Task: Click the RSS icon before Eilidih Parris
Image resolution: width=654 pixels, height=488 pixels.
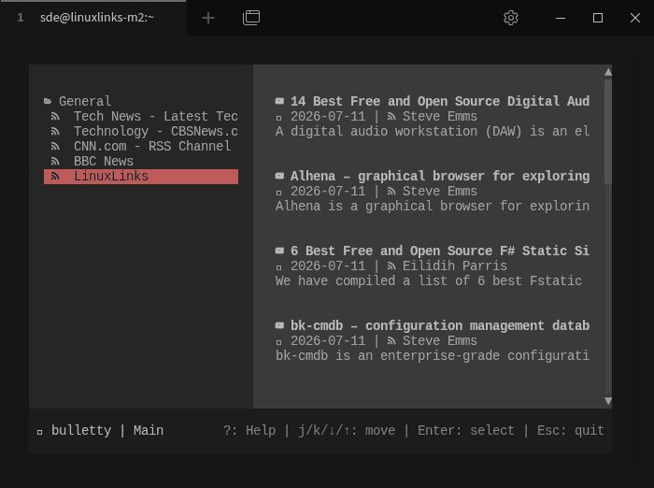Action: [x=391, y=266]
